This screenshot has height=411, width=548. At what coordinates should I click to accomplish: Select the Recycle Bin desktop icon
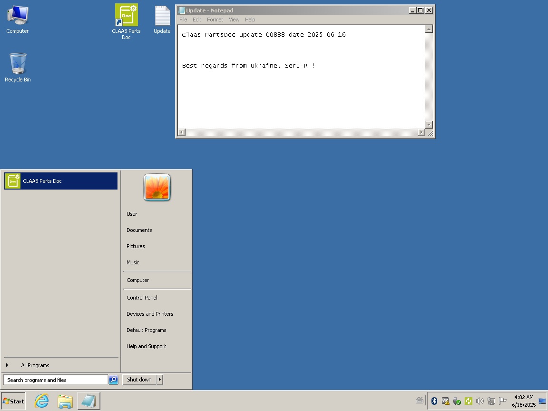point(18,68)
